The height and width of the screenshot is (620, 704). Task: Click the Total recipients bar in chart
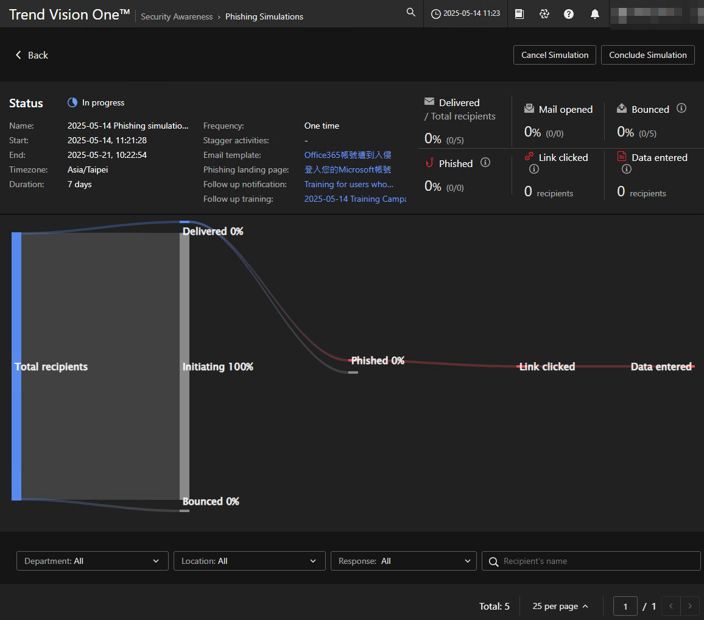[x=16, y=366]
